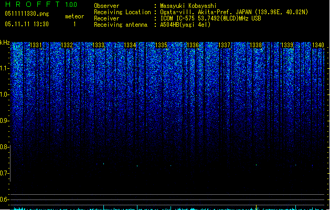Click the 1340 time marker
Viewport: 330px width, 210px height.
[x=318, y=45]
